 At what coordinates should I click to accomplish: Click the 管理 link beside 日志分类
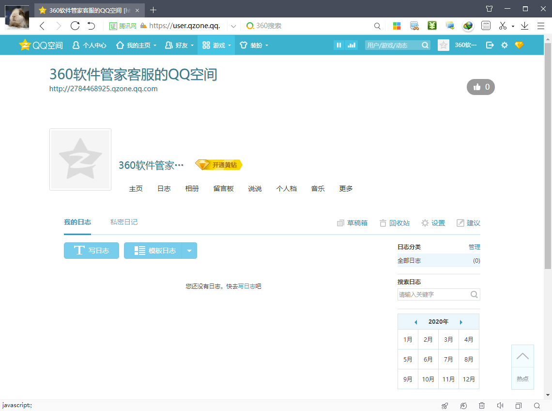click(474, 247)
